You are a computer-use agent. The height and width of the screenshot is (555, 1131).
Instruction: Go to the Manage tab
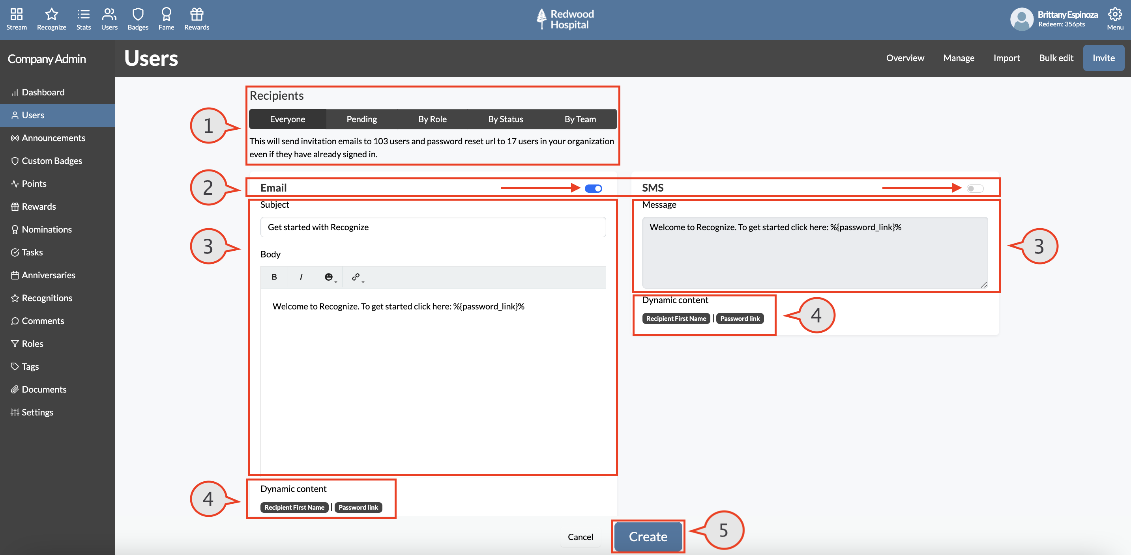(959, 58)
